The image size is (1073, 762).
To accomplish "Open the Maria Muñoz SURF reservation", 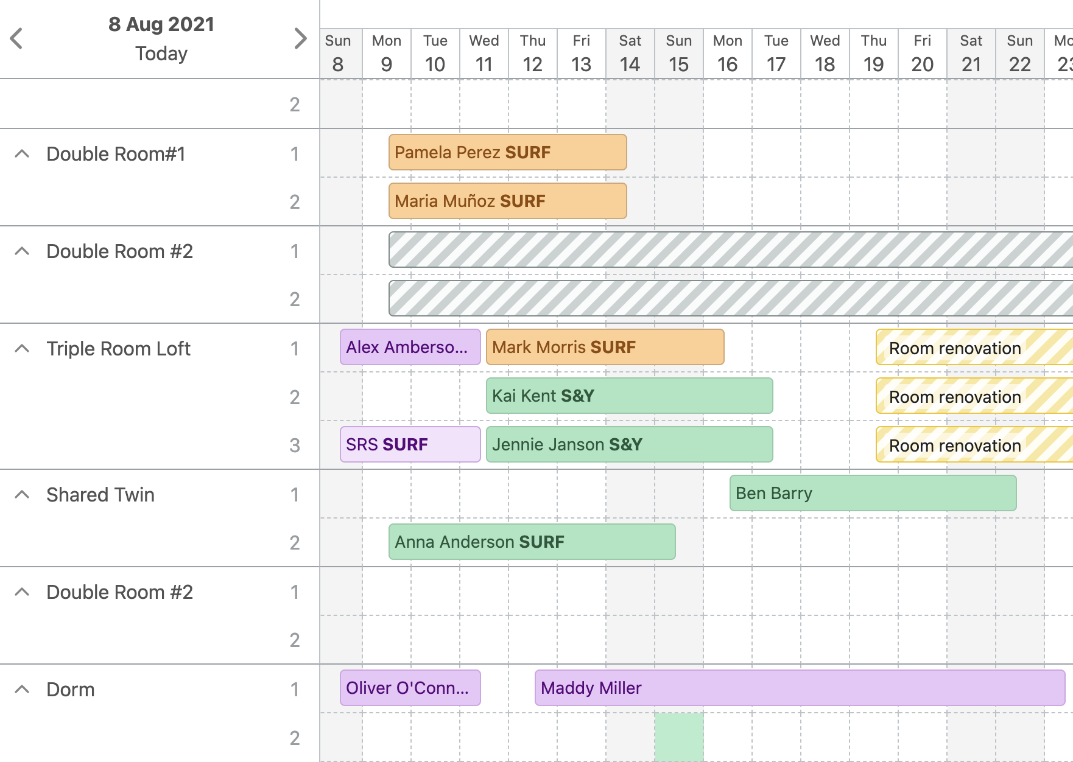I will 507,201.
